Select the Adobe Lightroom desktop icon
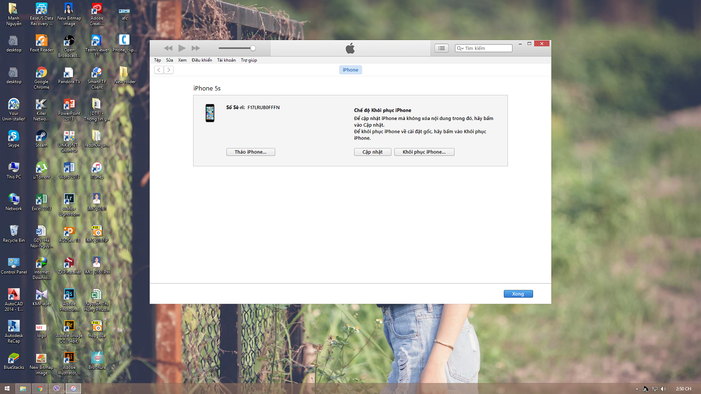701x394 pixels. tap(69, 205)
